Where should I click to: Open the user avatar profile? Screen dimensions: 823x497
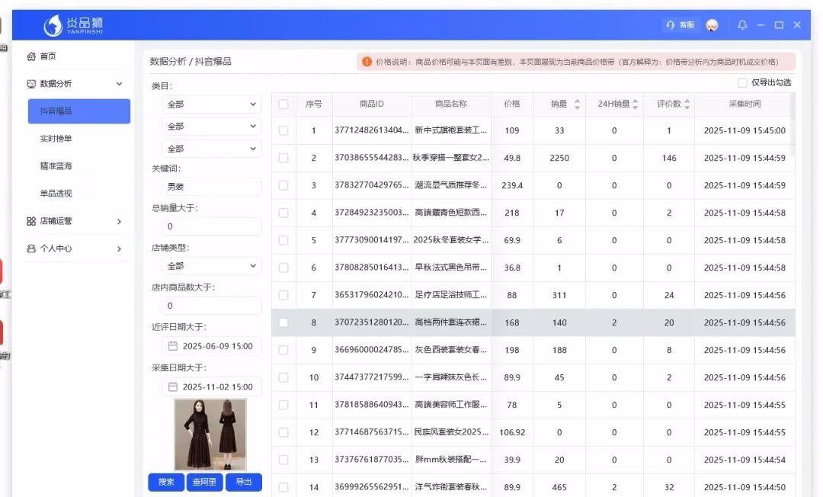[x=712, y=25]
